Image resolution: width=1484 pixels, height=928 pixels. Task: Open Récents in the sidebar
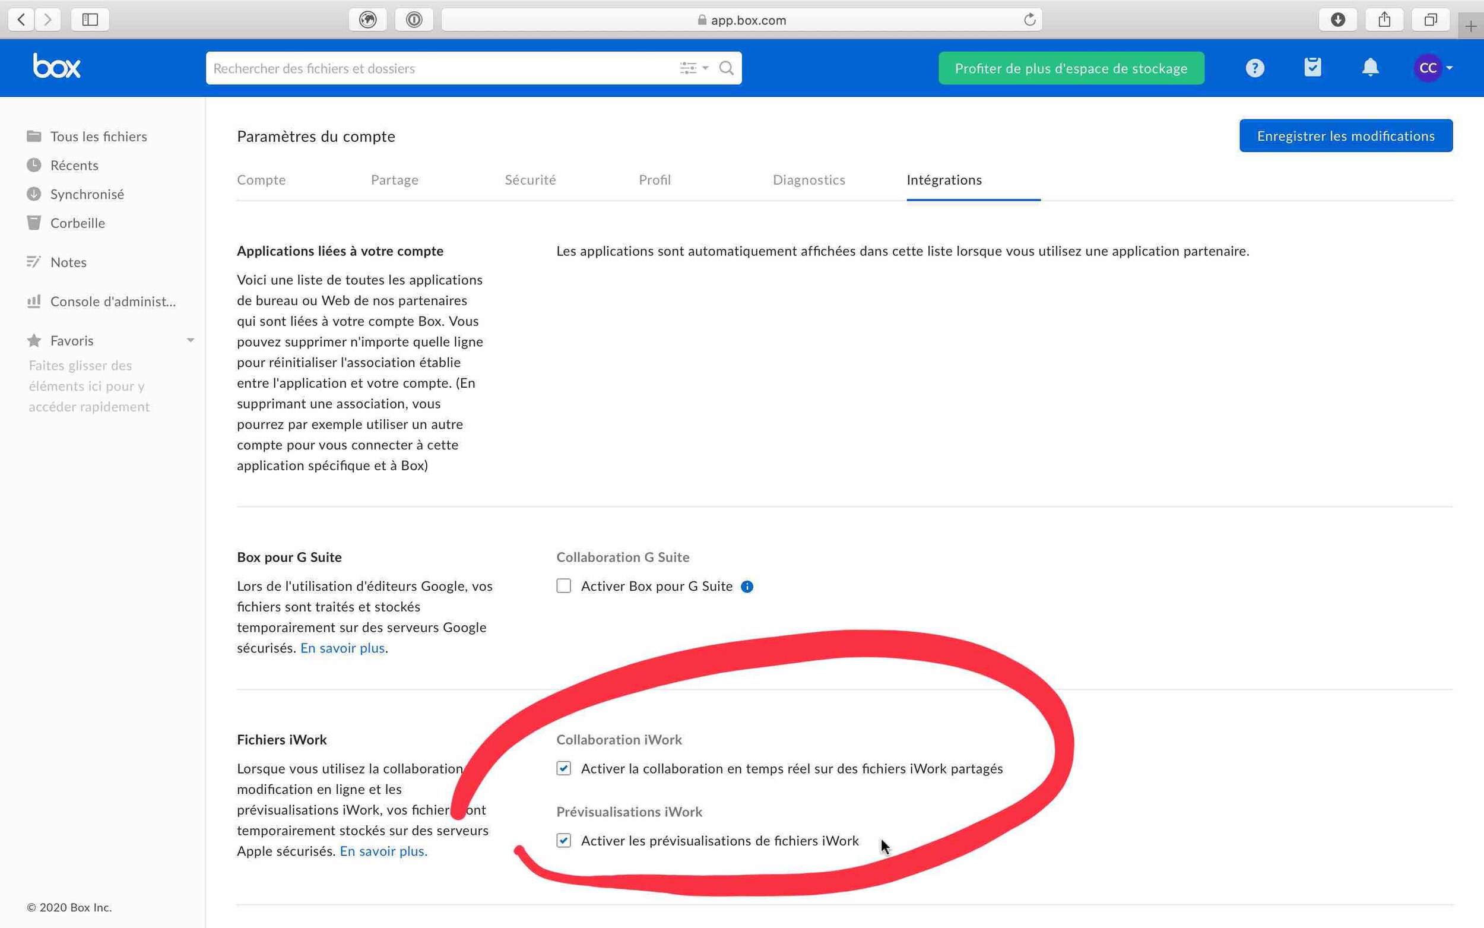62,165
